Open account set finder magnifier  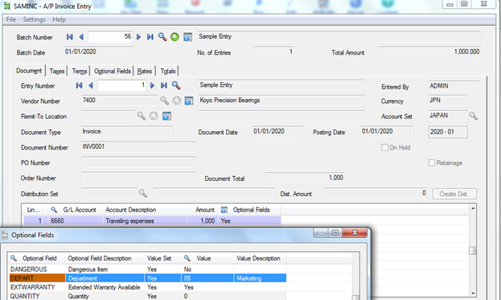click(474, 116)
